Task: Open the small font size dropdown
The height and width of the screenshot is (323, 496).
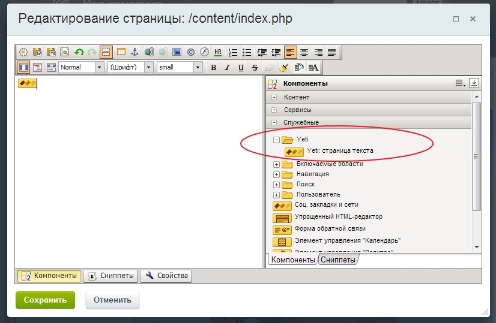Action: click(x=180, y=67)
